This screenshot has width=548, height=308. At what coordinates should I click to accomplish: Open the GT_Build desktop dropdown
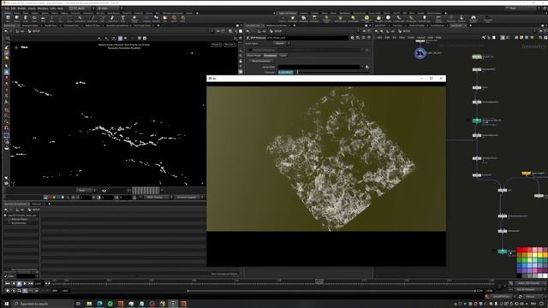80,8
